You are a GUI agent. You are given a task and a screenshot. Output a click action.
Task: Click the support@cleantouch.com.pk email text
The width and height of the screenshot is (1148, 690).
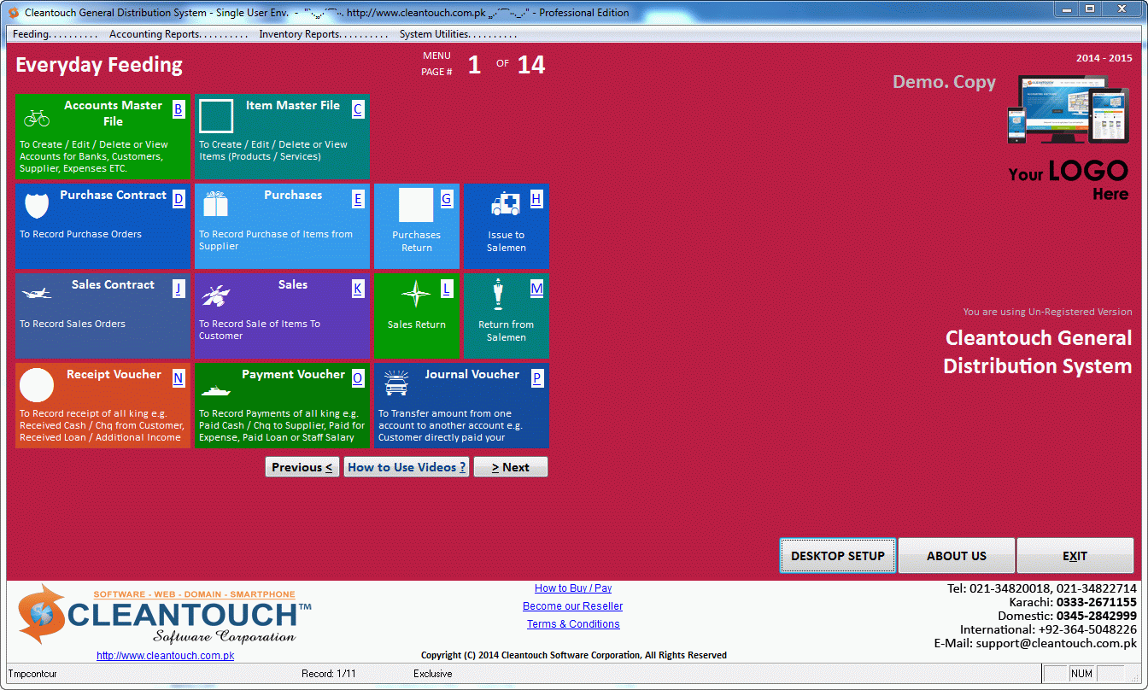pos(1057,644)
